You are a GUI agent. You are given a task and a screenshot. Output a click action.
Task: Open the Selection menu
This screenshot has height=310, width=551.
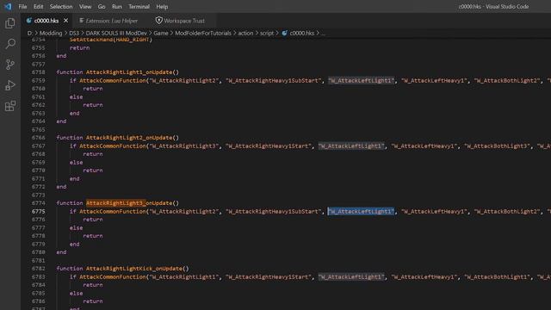tap(61, 7)
